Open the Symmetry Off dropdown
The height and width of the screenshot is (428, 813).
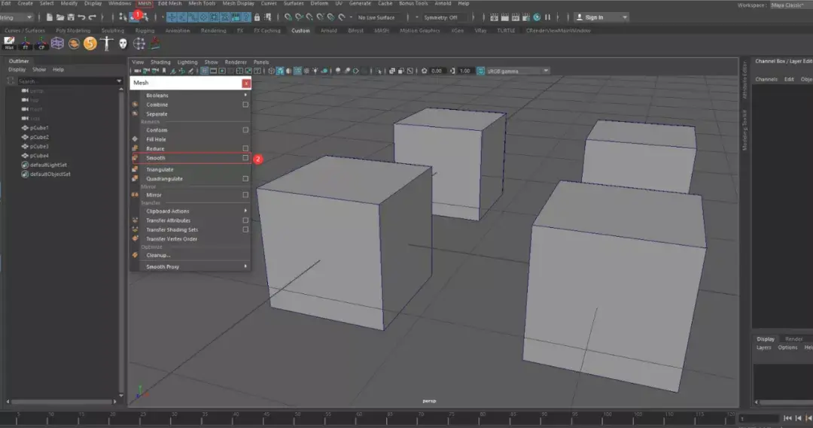pyautogui.click(x=445, y=17)
